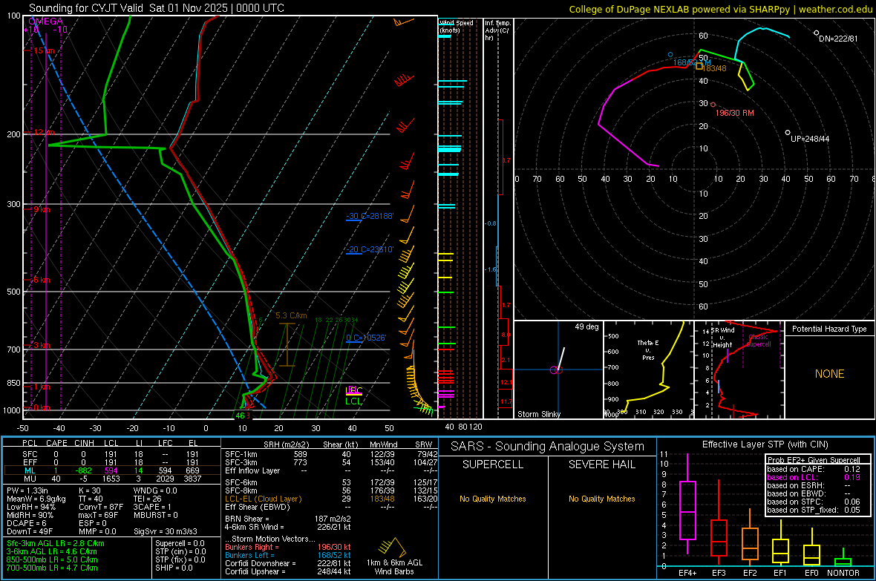
Task: Click the SUPERCELL column heading
Action: [x=493, y=465]
